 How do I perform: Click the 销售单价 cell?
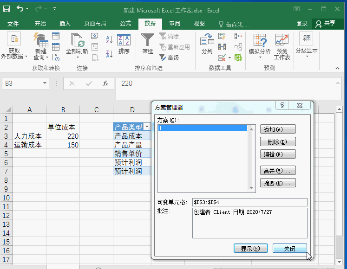coord(132,154)
